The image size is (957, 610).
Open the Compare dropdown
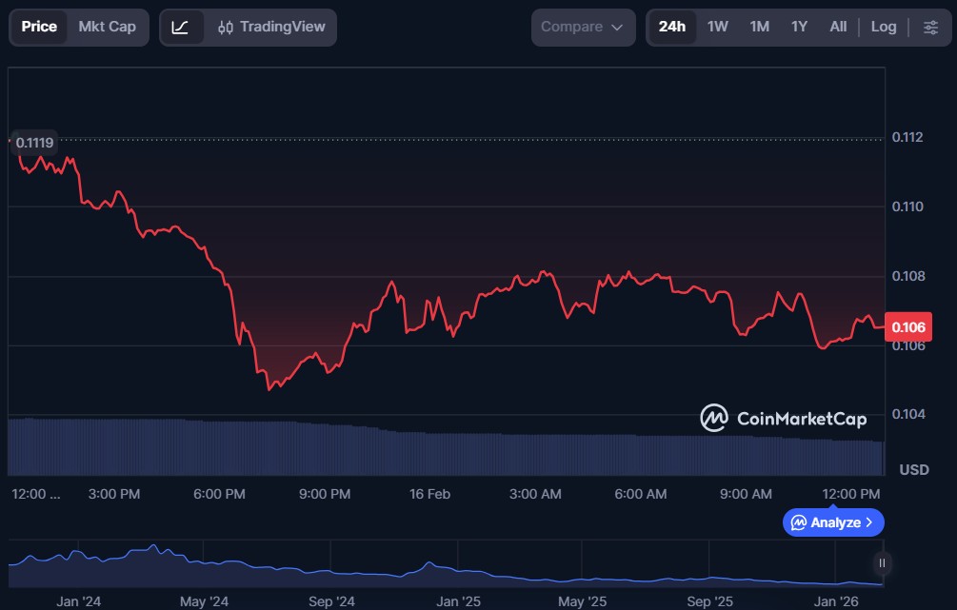click(x=582, y=28)
